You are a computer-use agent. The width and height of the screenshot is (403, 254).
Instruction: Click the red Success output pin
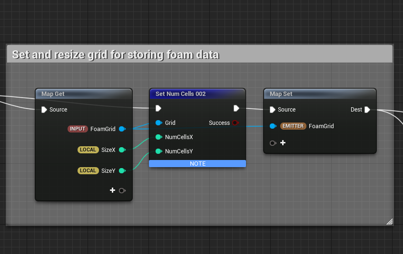(x=235, y=122)
